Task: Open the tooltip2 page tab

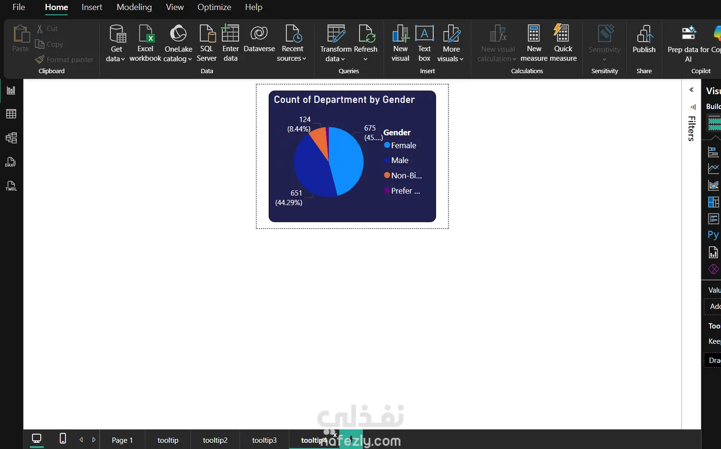Action: [215, 440]
